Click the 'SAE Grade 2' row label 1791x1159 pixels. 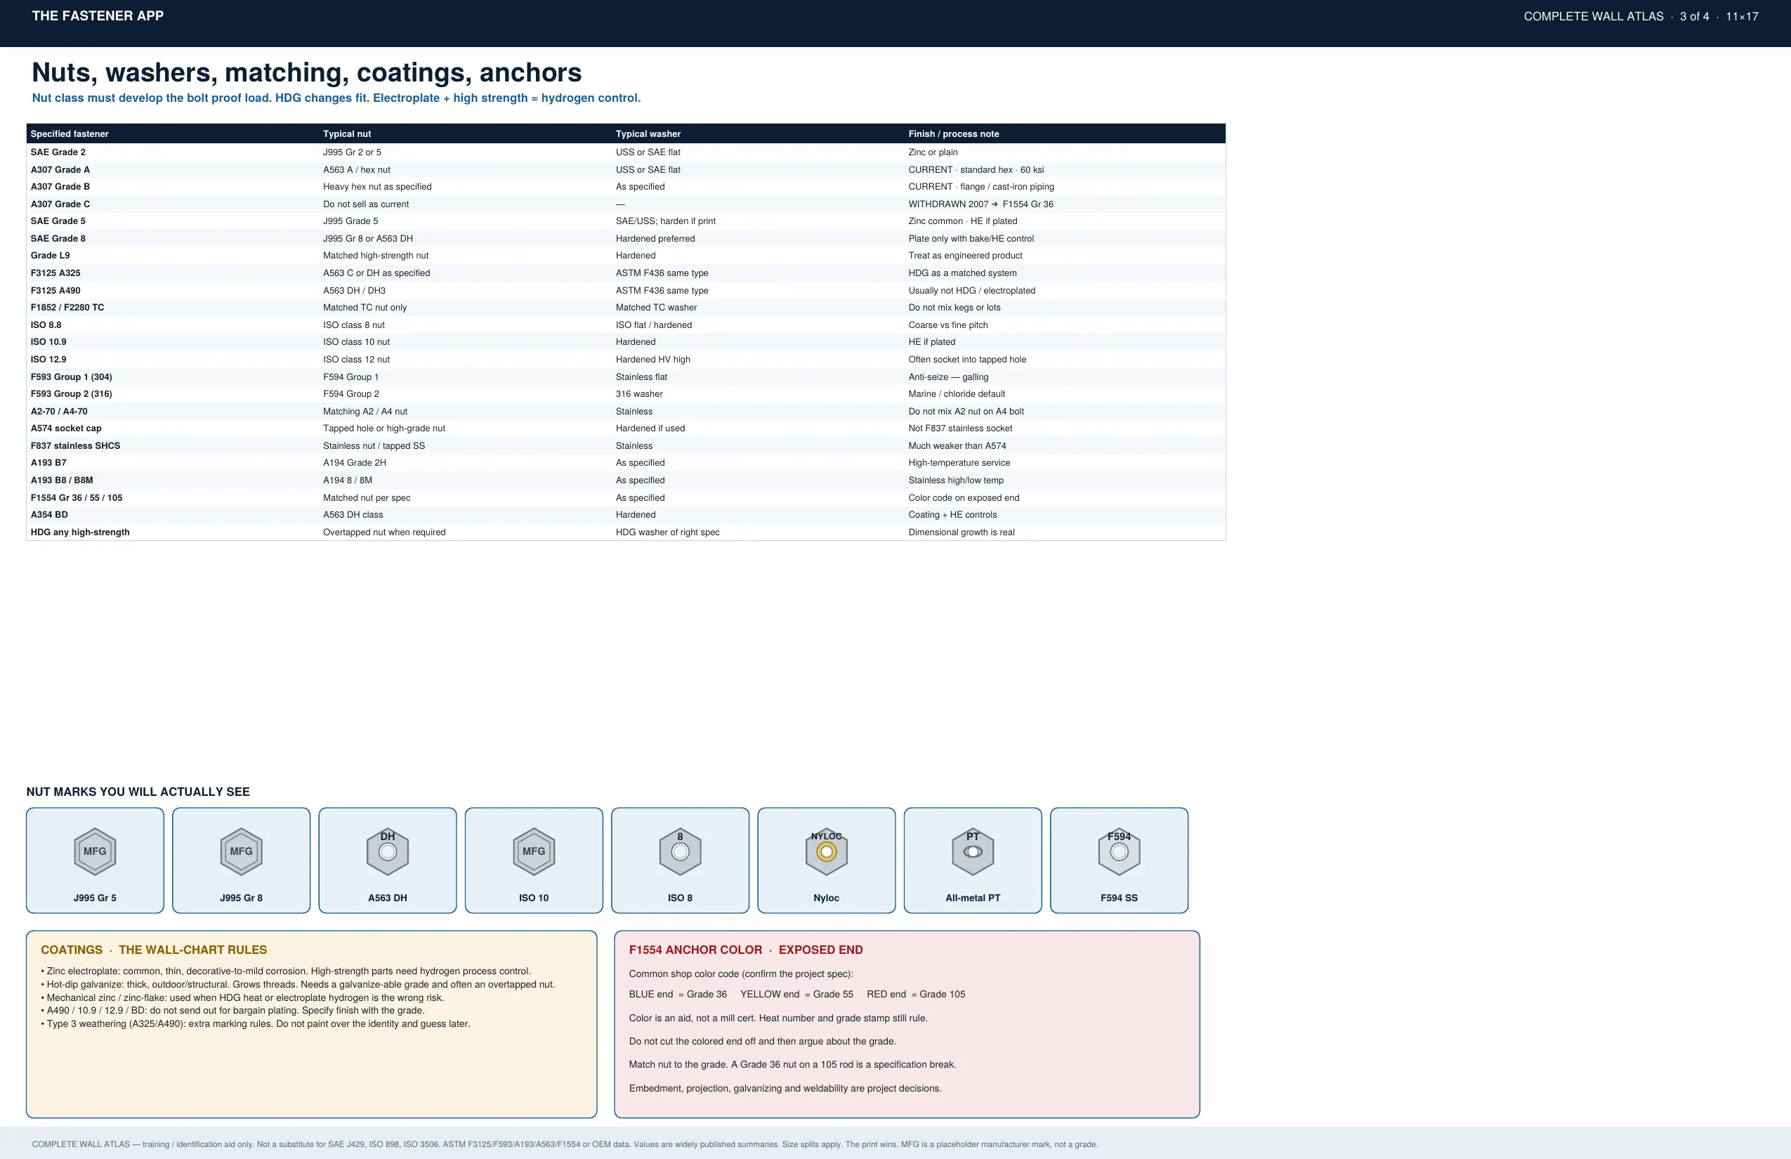pos(58,152)
